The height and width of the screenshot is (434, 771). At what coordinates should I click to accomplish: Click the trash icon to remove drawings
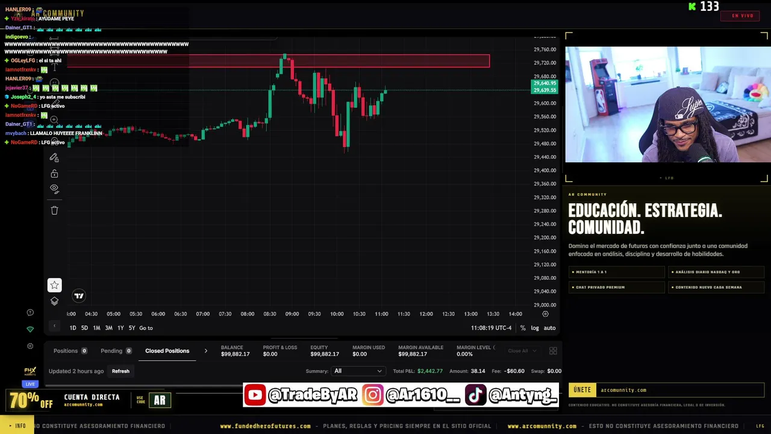[54, 210]
